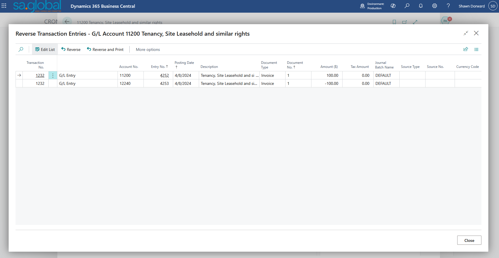
Task: Click the share icon in dialog toolbar
Action: point(466,49)
